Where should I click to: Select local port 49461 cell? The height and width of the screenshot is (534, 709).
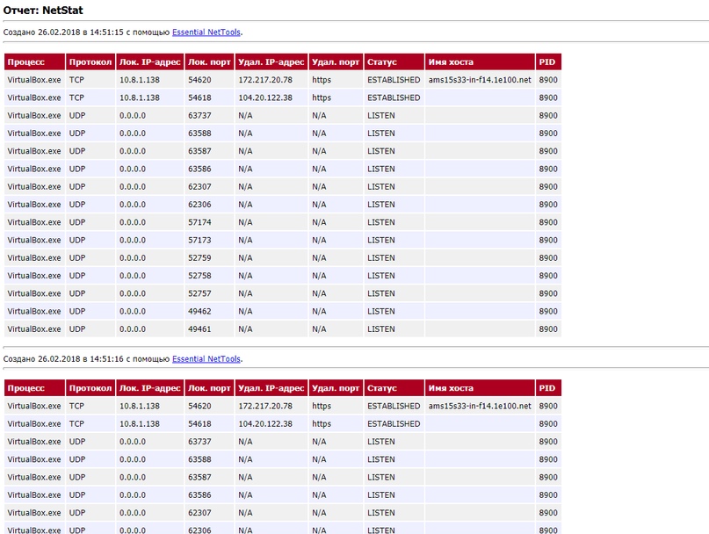[199, 329]
